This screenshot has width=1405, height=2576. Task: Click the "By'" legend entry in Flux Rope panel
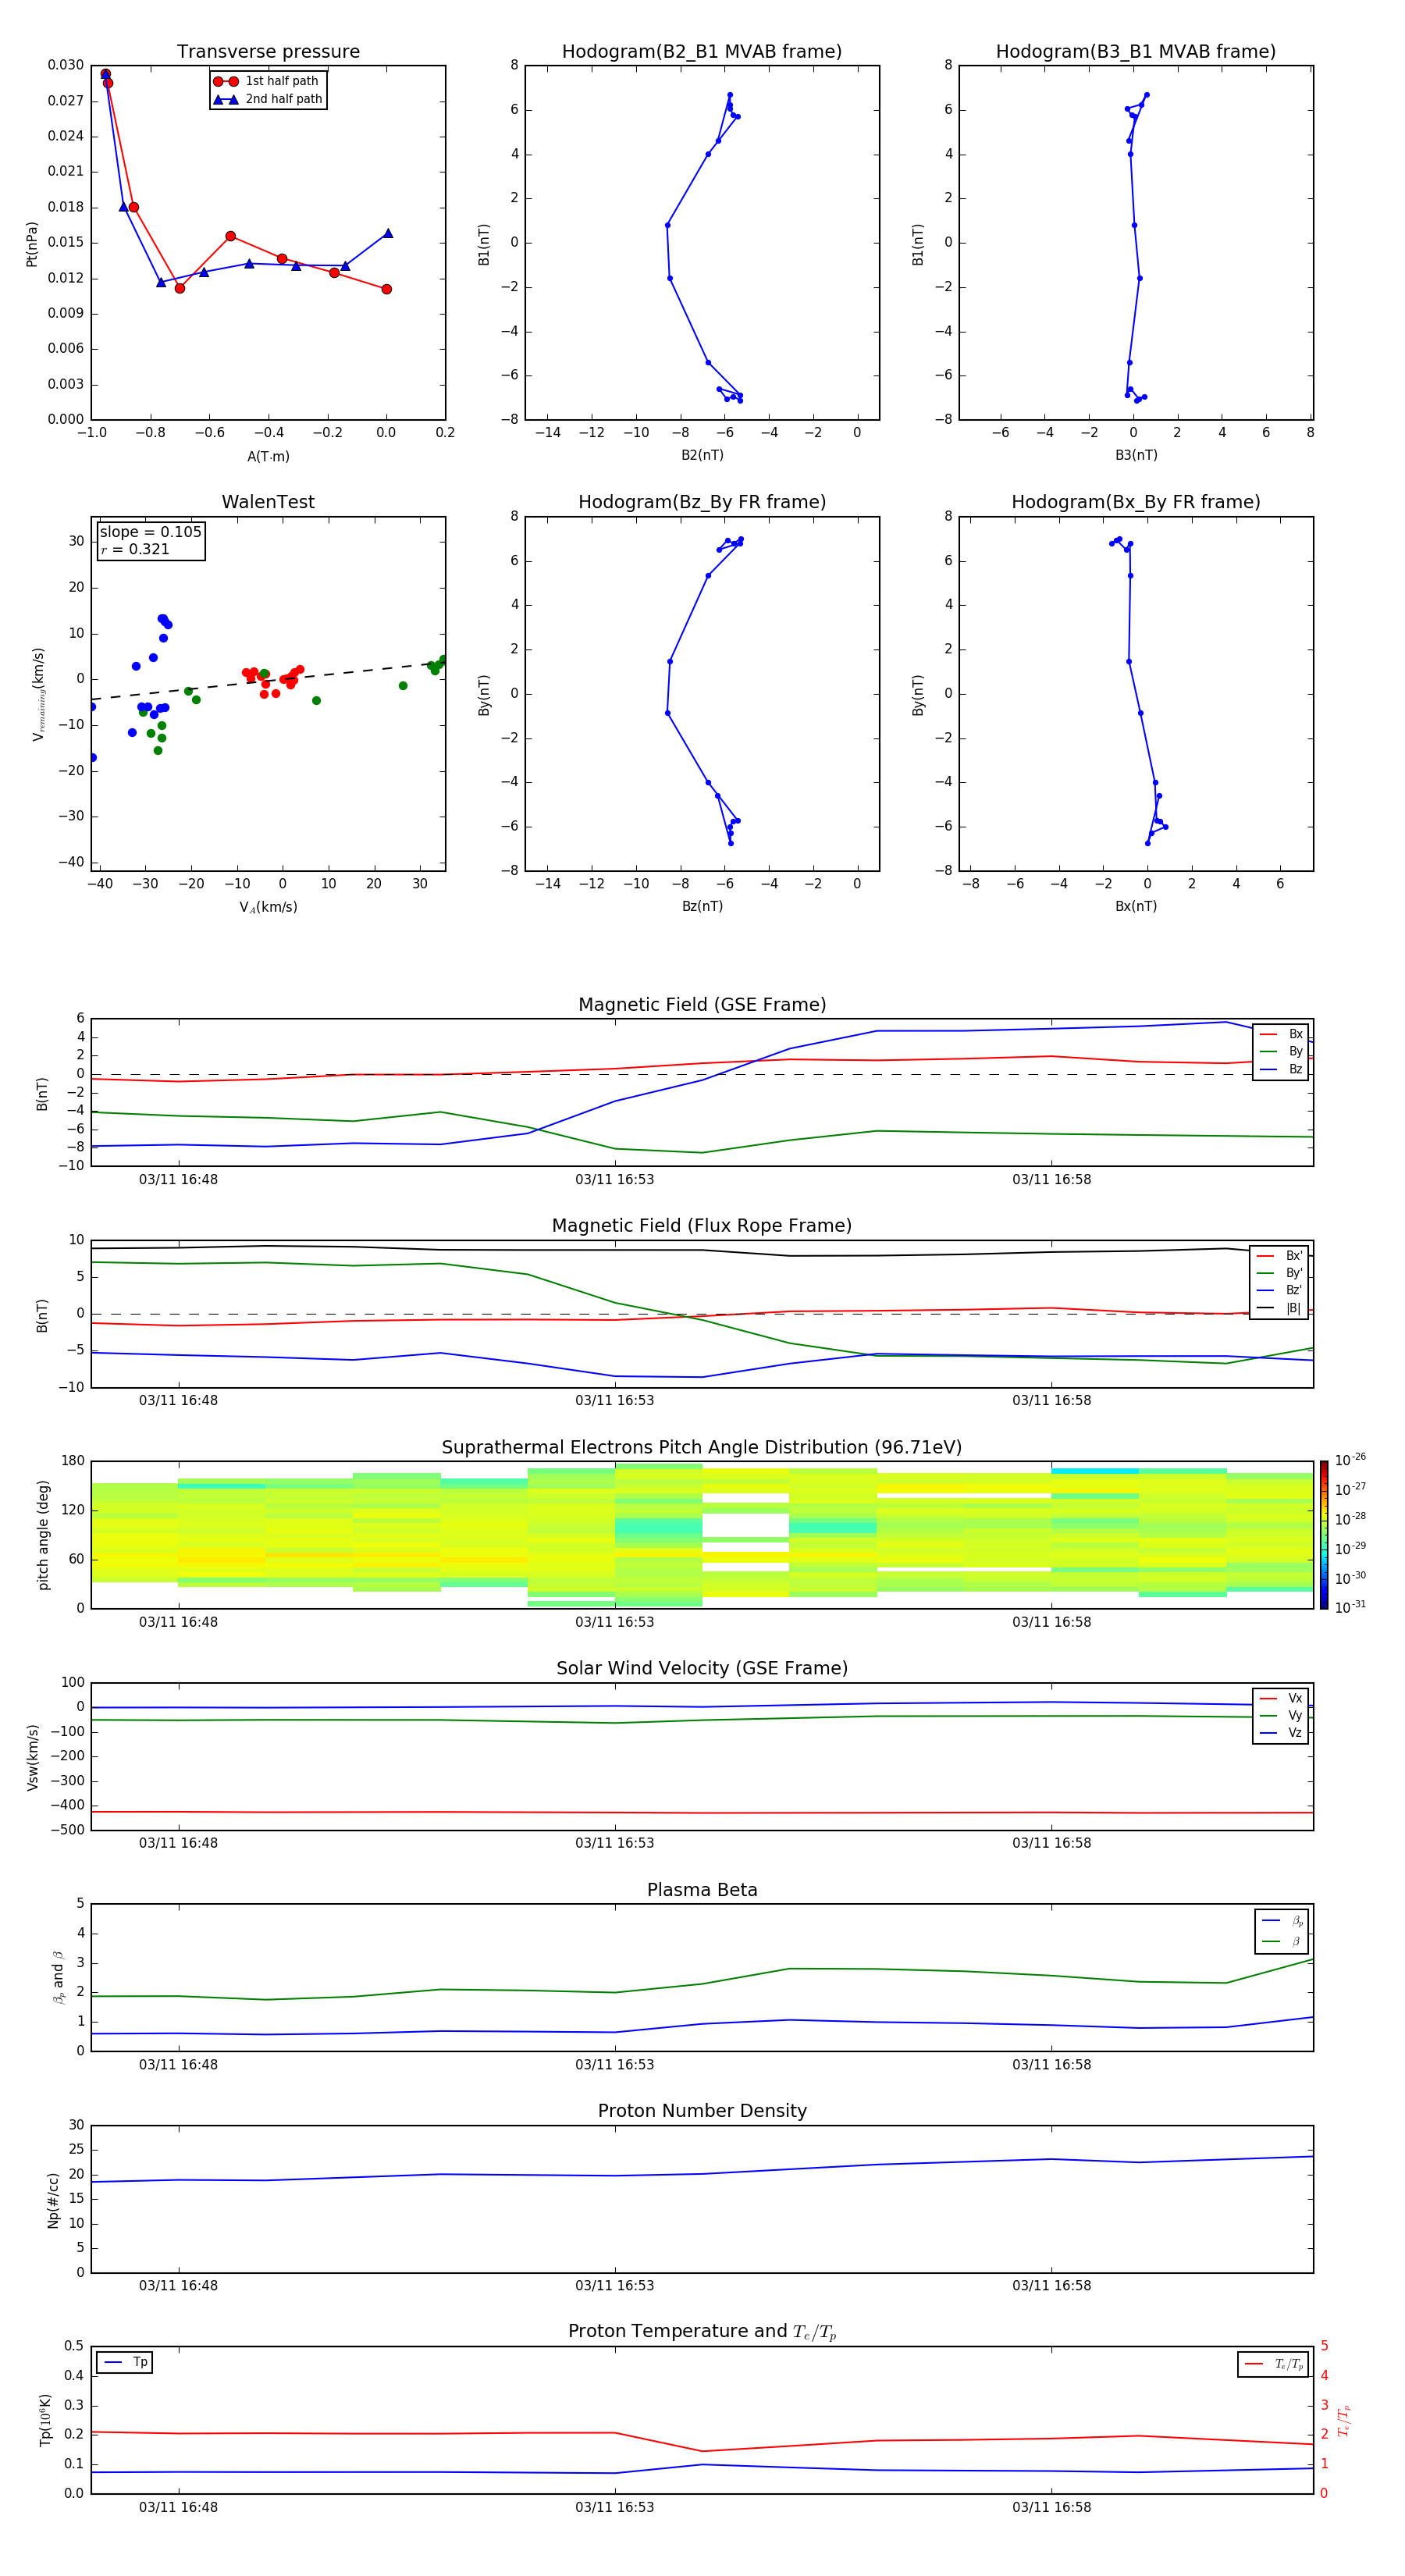1280,1273
